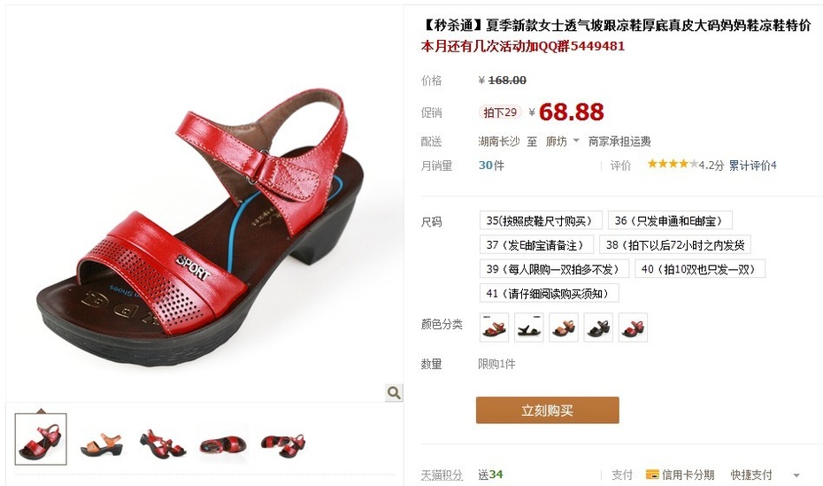Pick size 41 option
This screenshot has width=823, height=486.
tap(549, 293)
